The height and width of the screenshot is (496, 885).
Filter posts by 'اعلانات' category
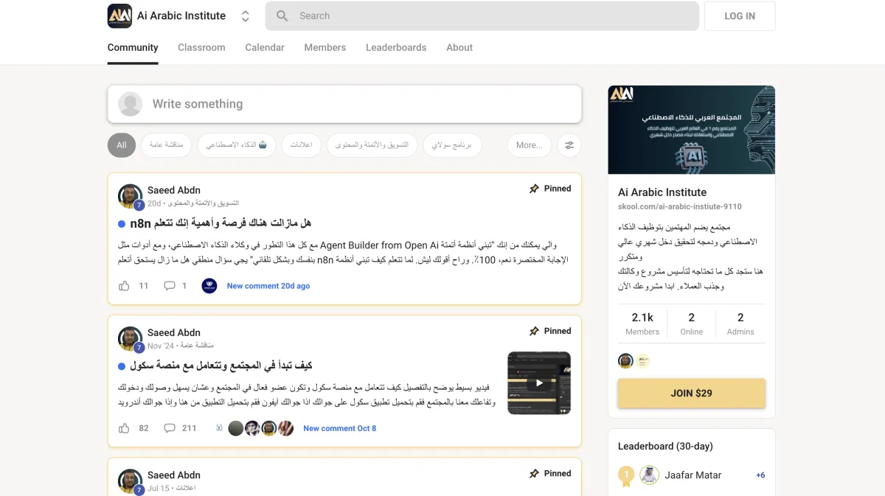point(301,145)
